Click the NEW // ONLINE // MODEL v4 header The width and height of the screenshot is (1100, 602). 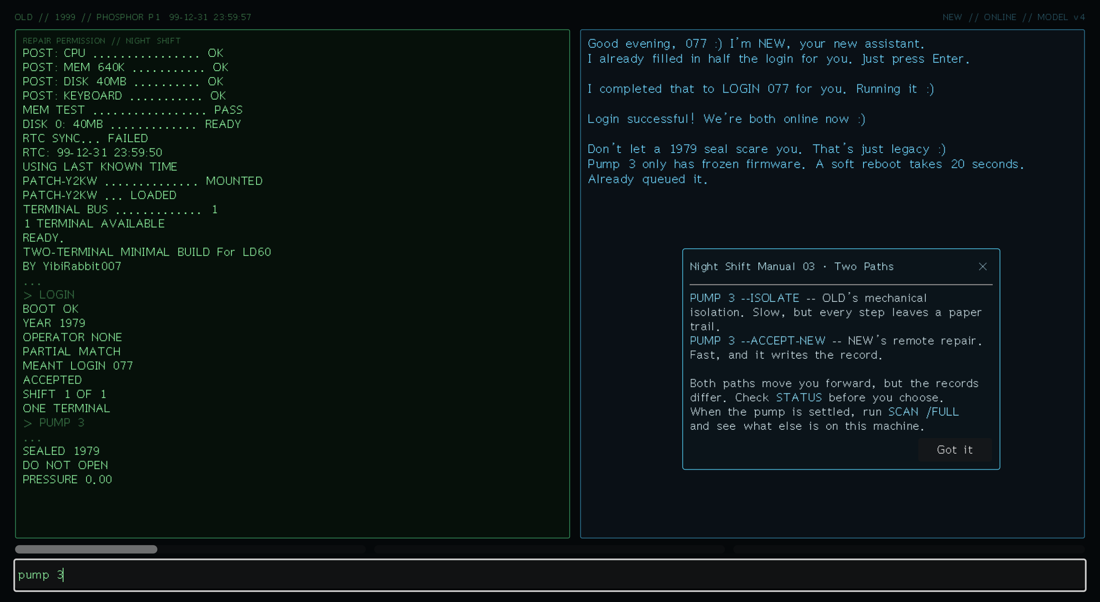pyautogui.click(x=1013, y=17)
